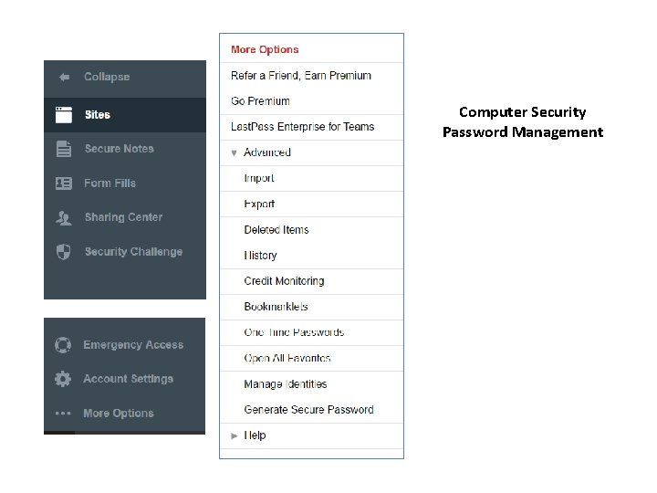Select Generate Secure Password
657x493 pixels.
coord(308,410)
